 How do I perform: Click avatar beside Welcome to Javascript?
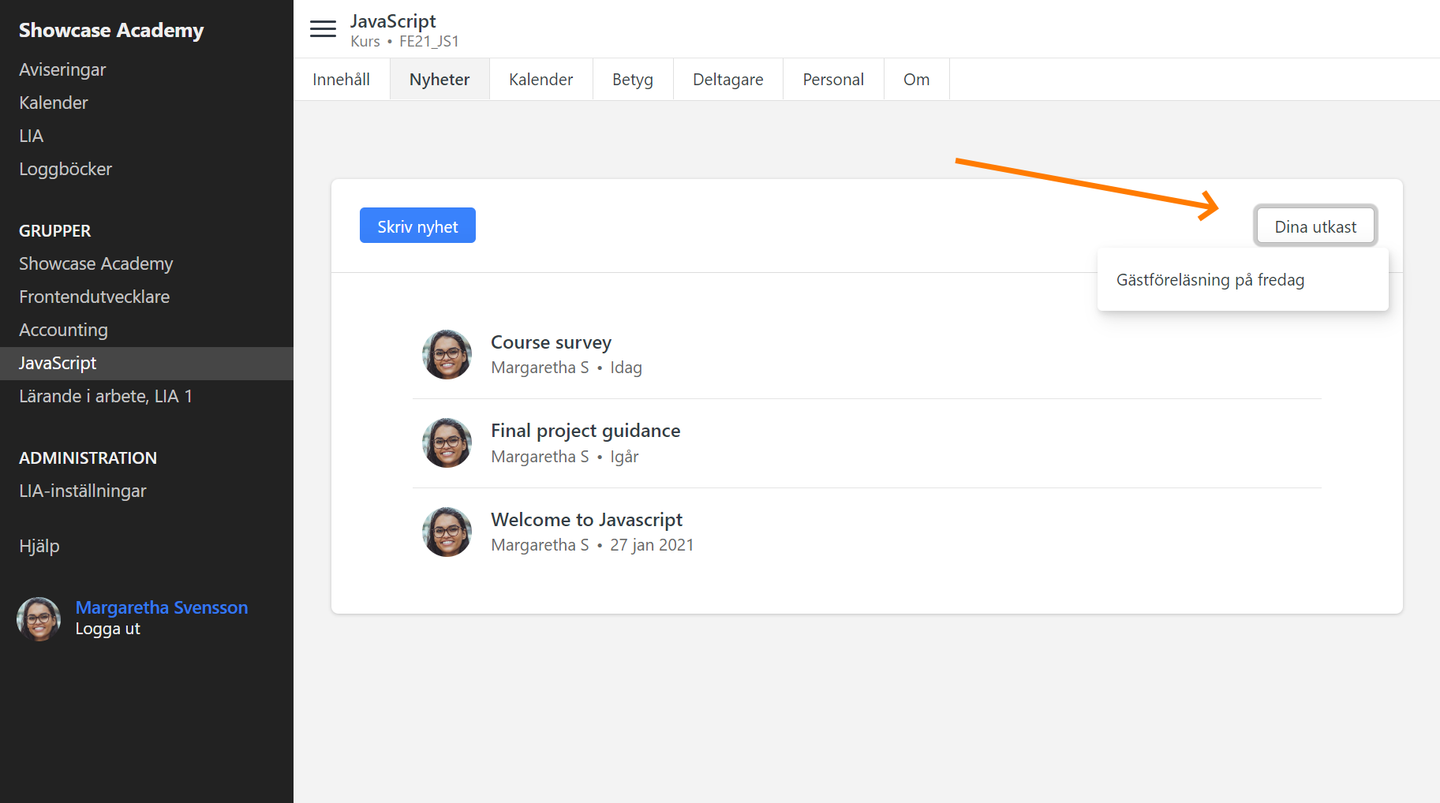pyautogui.click(x=447, y=532)
